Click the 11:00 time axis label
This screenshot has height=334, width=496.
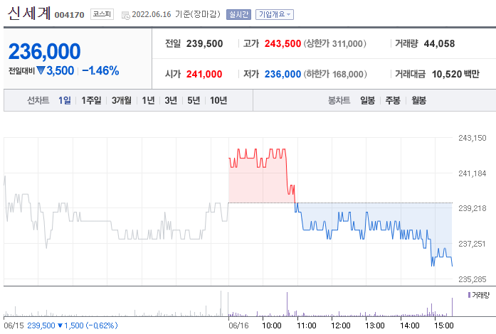[307, 325]
